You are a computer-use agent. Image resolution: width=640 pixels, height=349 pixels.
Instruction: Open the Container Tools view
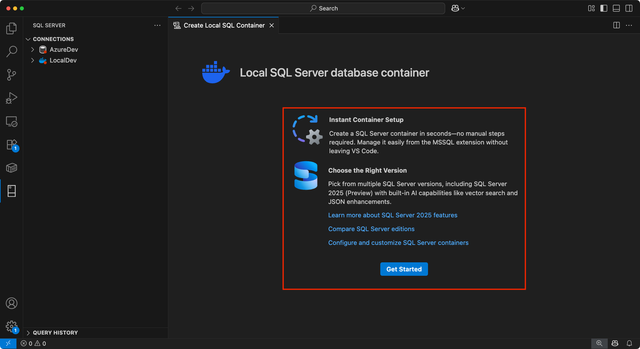tap(11, 168)
